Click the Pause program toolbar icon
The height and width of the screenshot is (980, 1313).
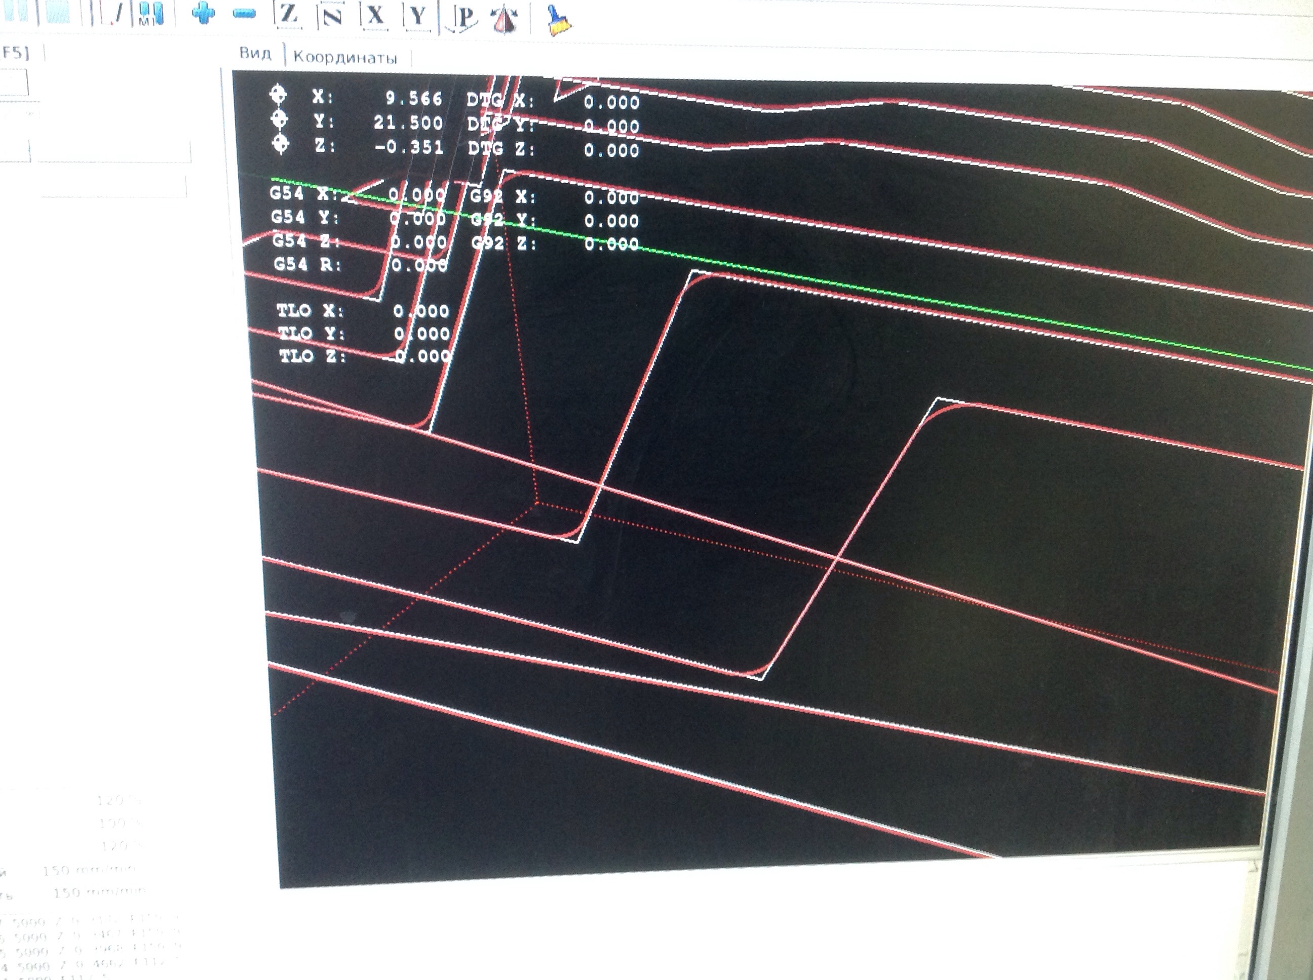point(17,11)
